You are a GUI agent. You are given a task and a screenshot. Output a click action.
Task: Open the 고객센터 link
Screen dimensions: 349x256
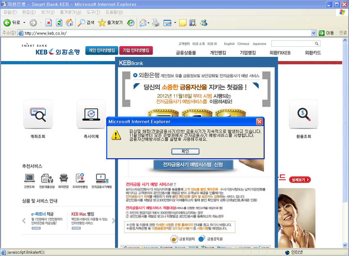tap(184, 44)
